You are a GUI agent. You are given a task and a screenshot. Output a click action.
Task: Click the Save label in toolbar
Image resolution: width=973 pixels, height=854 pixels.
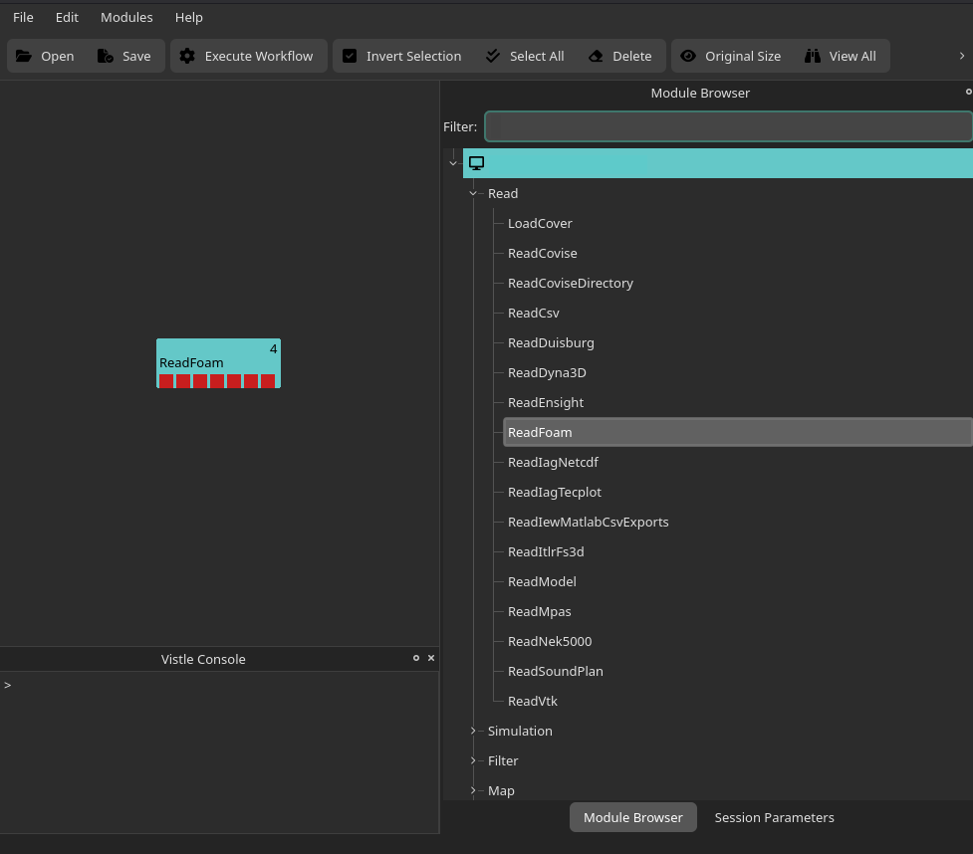pyautogui.click(x=136, y=56)
